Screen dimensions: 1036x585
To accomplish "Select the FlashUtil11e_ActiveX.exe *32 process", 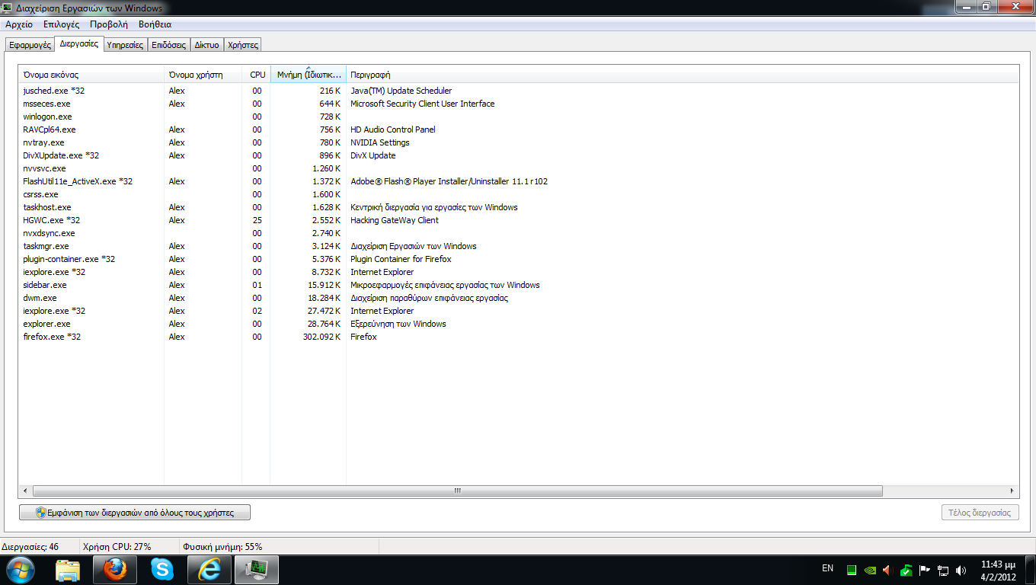I will click(519, 181).
